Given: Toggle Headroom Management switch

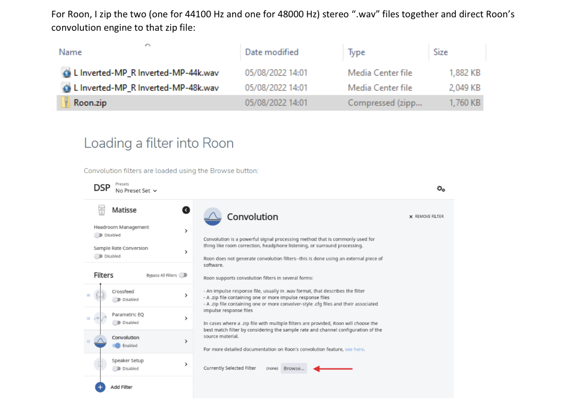Looking at the screenshot, I should [x=98, y=235].
